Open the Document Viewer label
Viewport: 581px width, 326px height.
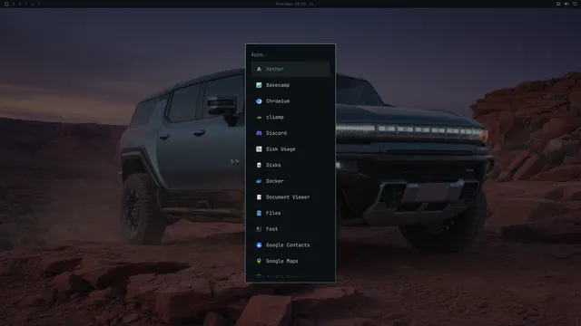pos(288,197)
